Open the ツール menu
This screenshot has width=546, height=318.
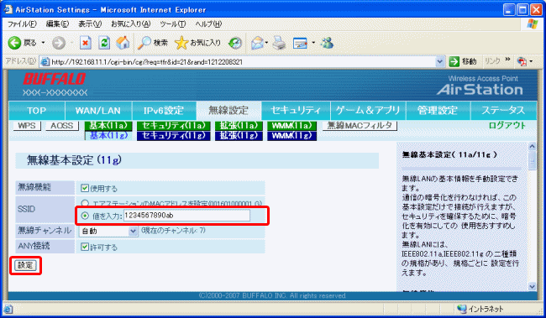173,24
